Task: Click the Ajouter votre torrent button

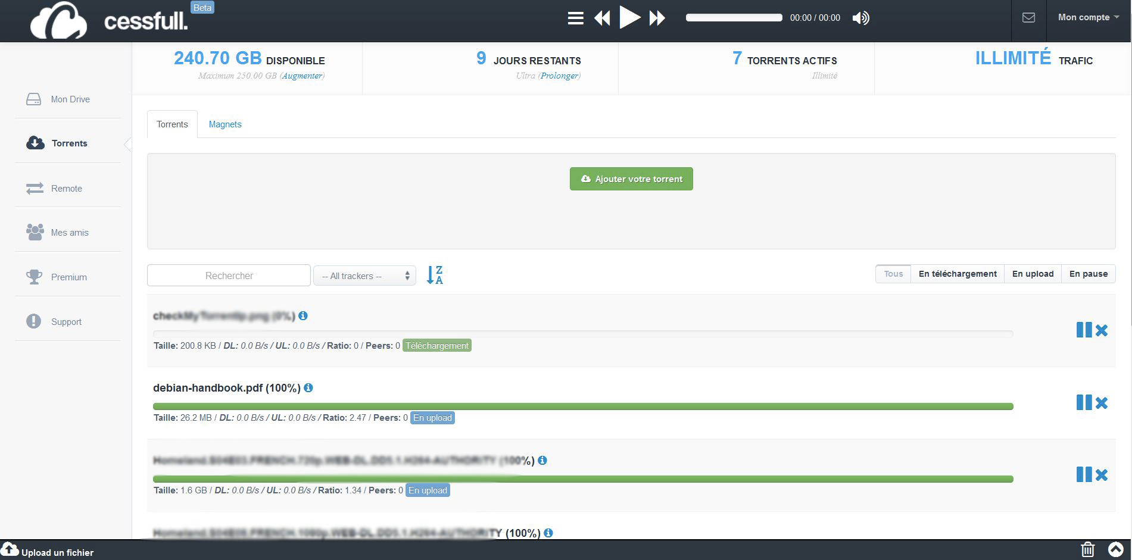Action: pyautogui.click(x=631, y=179)
